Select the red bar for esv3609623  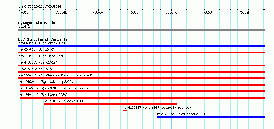coord(142,78)
